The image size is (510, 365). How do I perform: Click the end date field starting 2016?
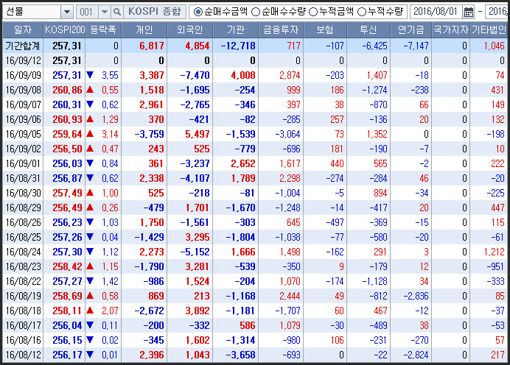(497, 12)
